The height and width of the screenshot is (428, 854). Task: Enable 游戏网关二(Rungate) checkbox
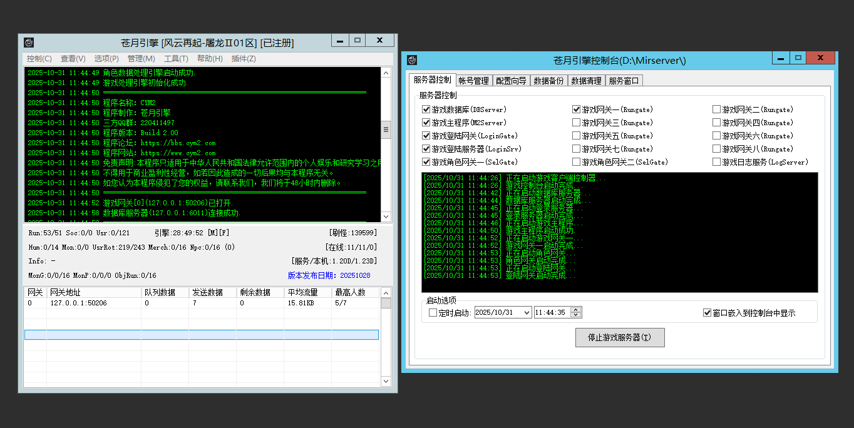(x=716, y=110)
